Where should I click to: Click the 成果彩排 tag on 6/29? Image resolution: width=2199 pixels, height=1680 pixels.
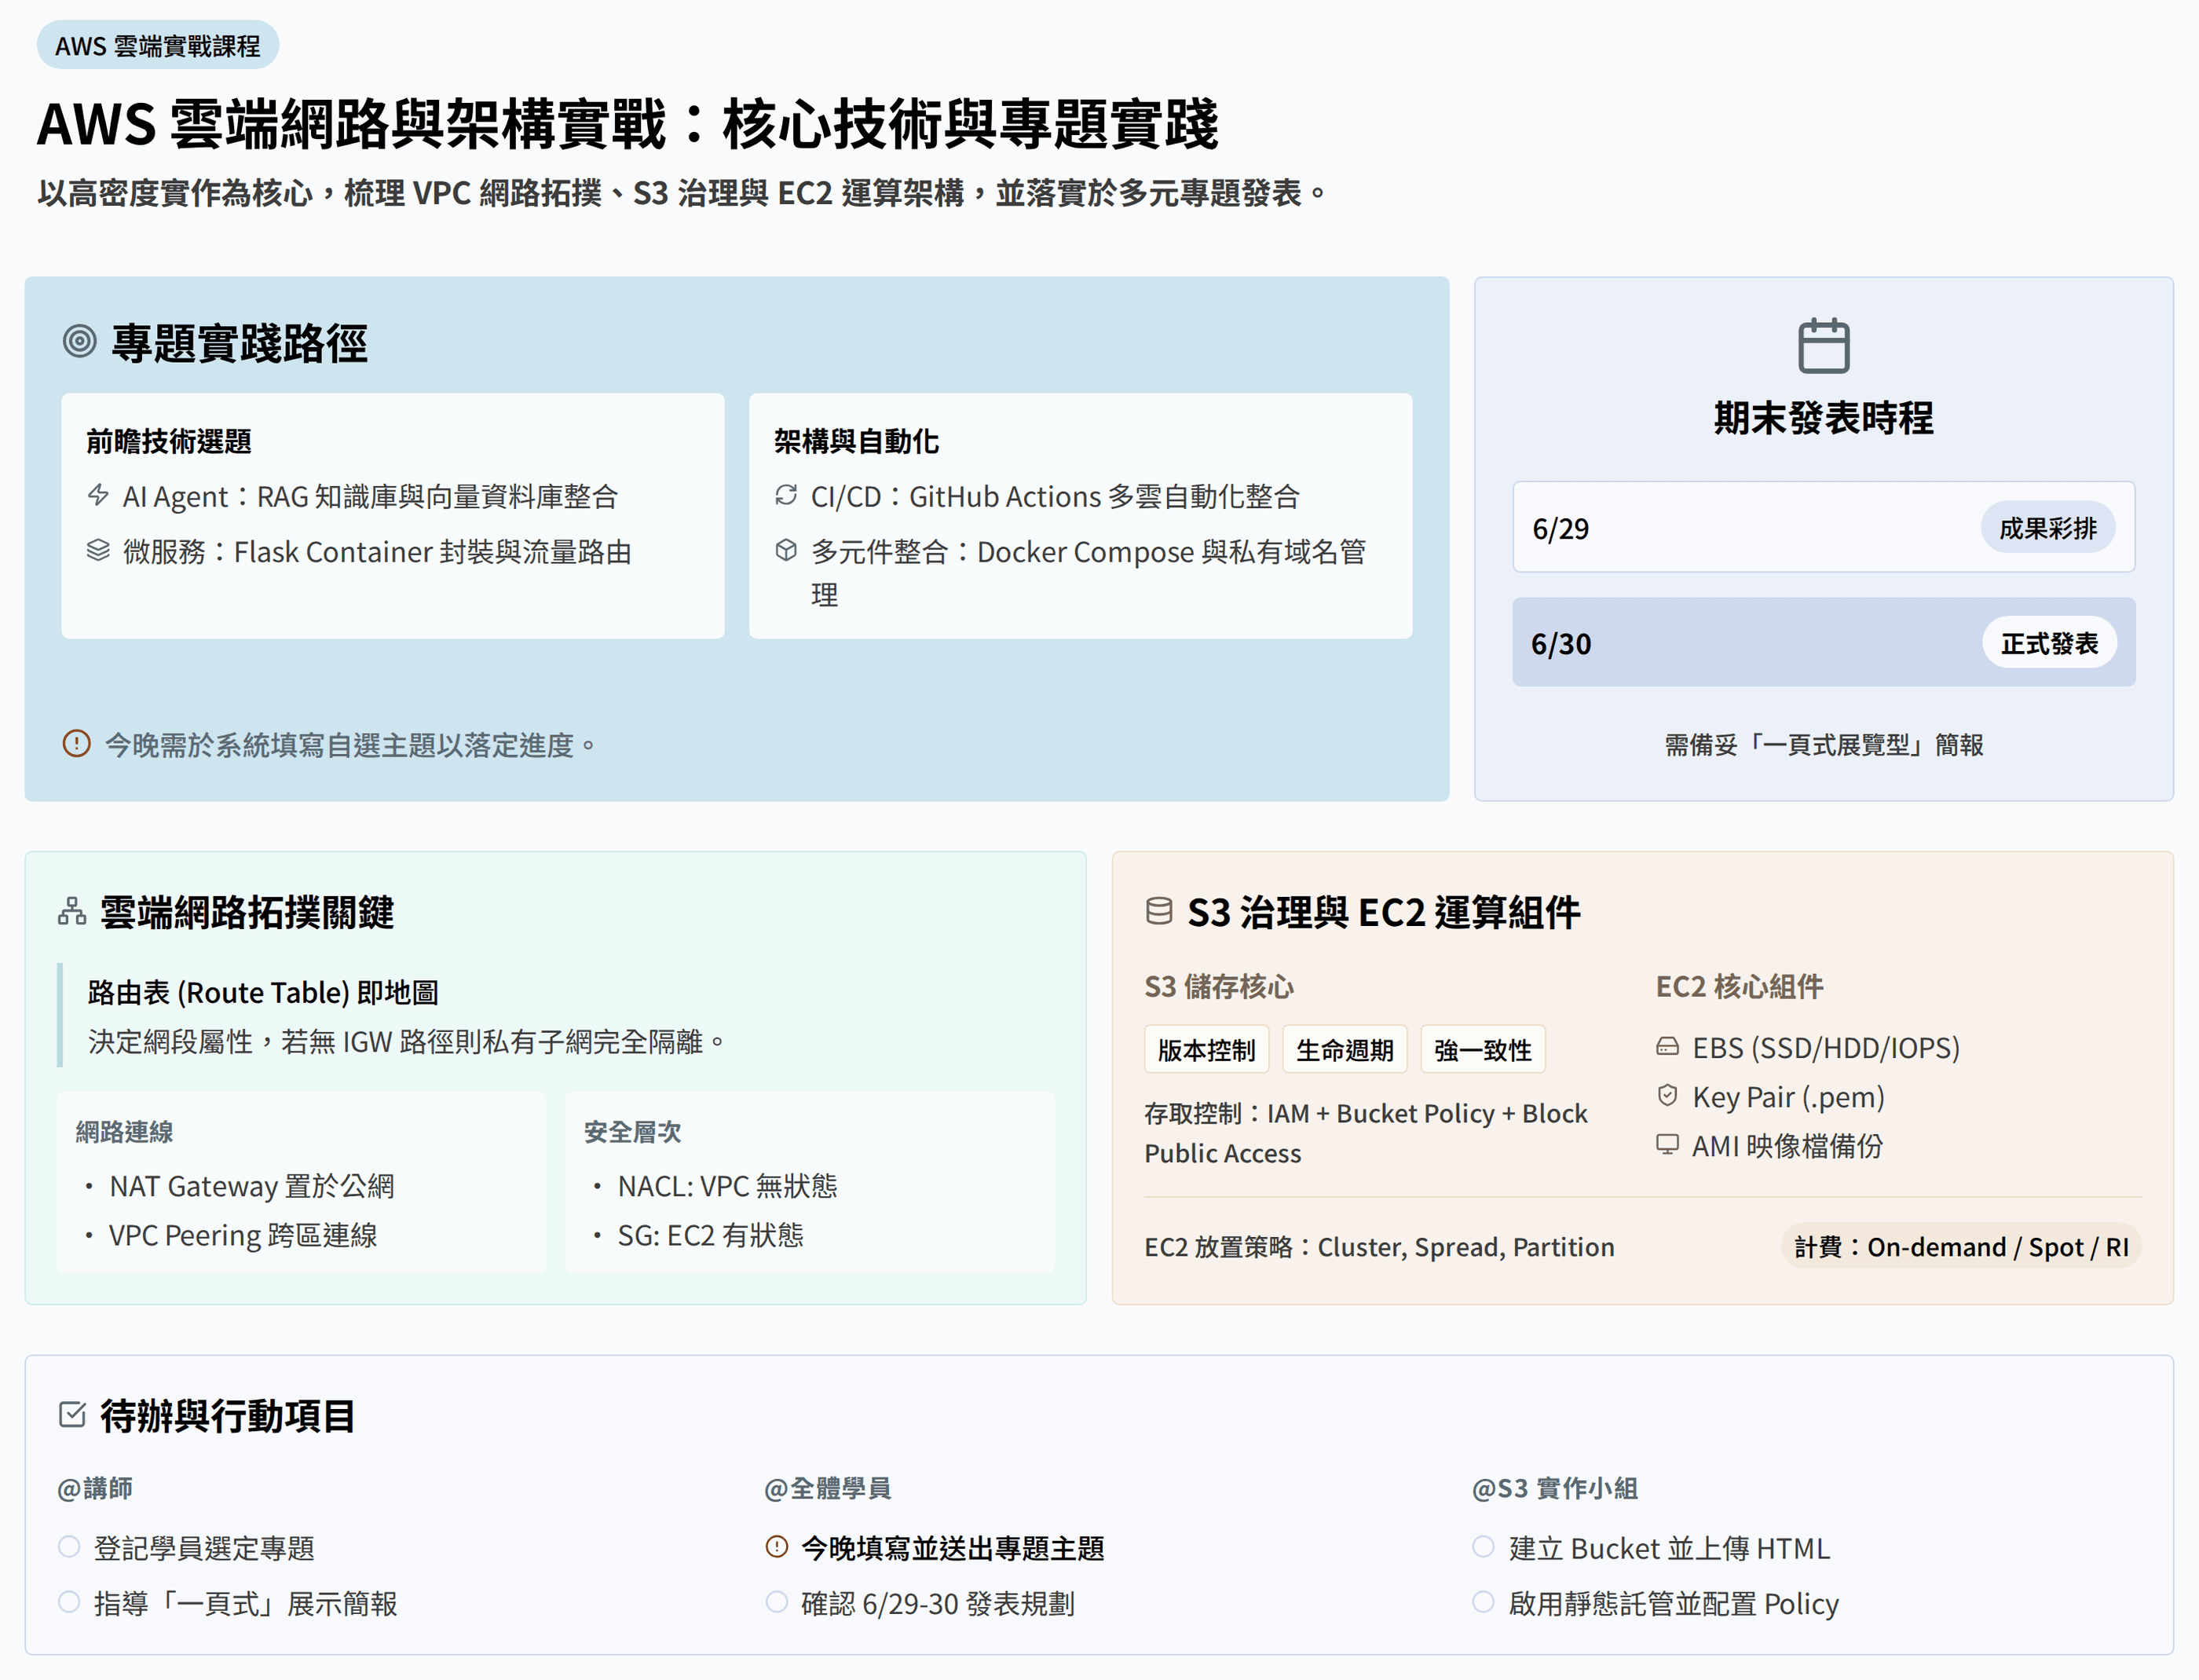point(2047,527)
